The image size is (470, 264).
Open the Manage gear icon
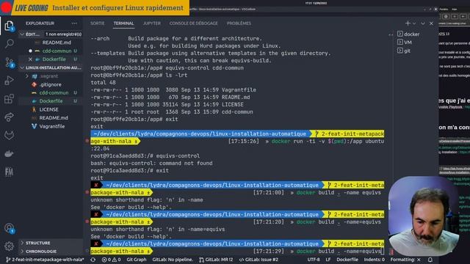pyautogui.click(x=9, y=246)
